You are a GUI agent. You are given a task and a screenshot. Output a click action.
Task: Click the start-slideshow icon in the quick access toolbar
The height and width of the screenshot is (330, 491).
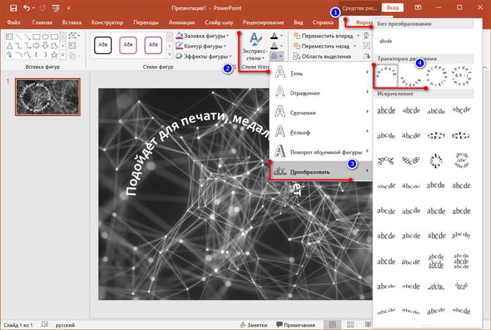click(56, 8)
